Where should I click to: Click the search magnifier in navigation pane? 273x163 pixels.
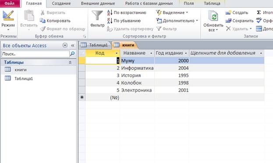(x=72, y=54)
